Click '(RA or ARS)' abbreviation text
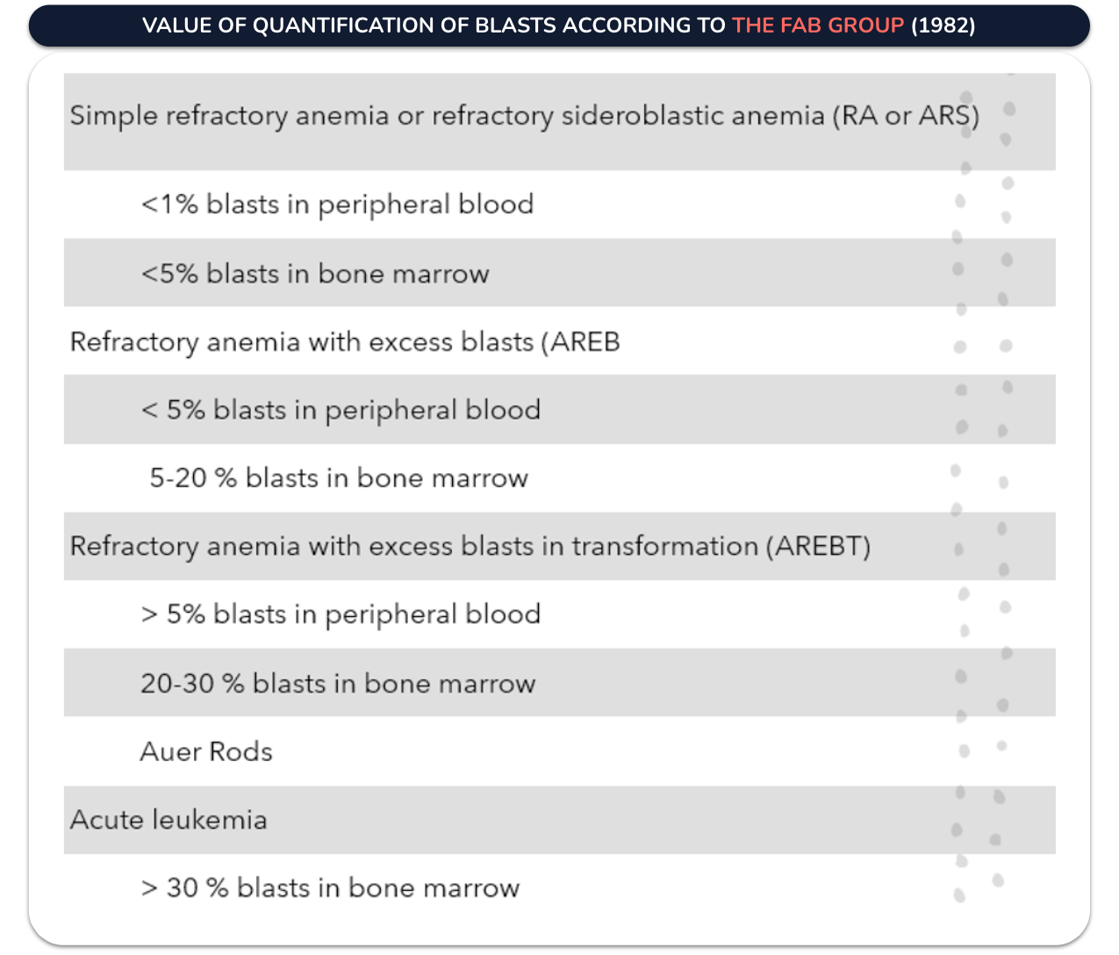 click(x=906, y=116)
